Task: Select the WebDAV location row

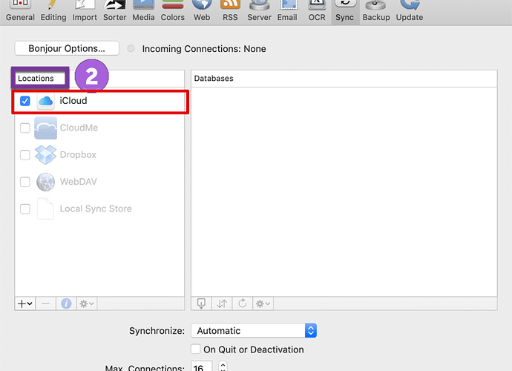Action: click(99, 182)
